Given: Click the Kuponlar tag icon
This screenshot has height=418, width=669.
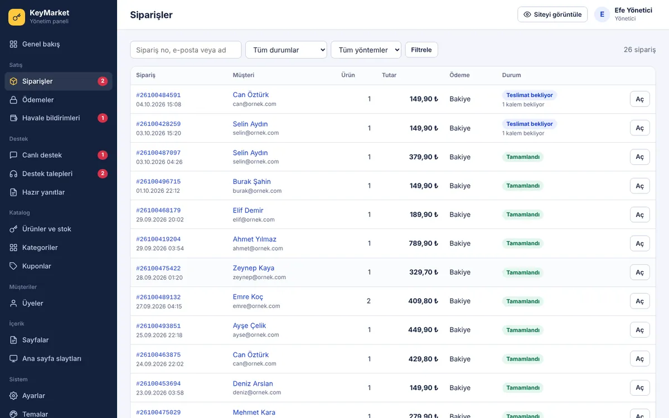Looking at the screenshot, I should 14,266.
